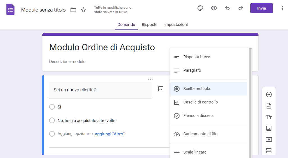Viewport: 288px width, 158px height.
Task: Switch to the Risposte tab
Action: tap(149, 24)
